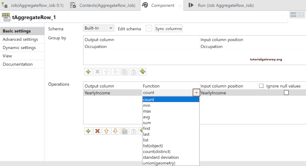The height and width of the screenshot is (166, 306).
Task: Switch to table layout view icon
Action: (293, 15)
